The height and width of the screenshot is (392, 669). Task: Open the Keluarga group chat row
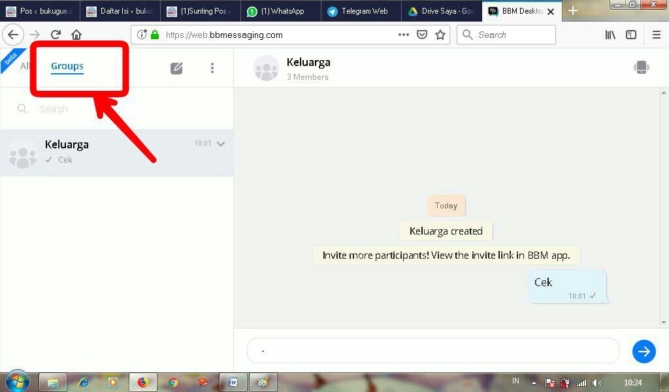(x=116, y=153)
